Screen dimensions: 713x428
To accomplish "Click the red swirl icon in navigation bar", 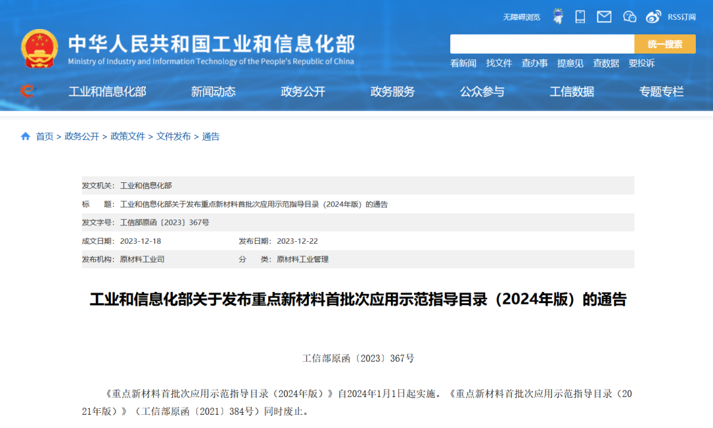I will pyautogui.click(x=27, y=91).
